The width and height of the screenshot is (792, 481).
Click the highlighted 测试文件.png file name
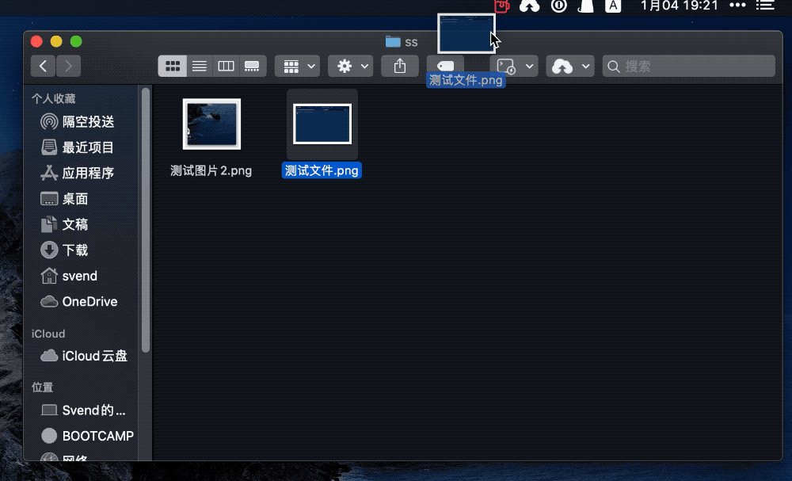point(322,171)
